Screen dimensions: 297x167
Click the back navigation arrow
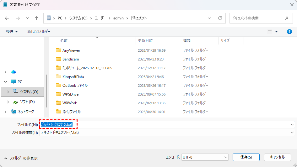coord(7,18)
